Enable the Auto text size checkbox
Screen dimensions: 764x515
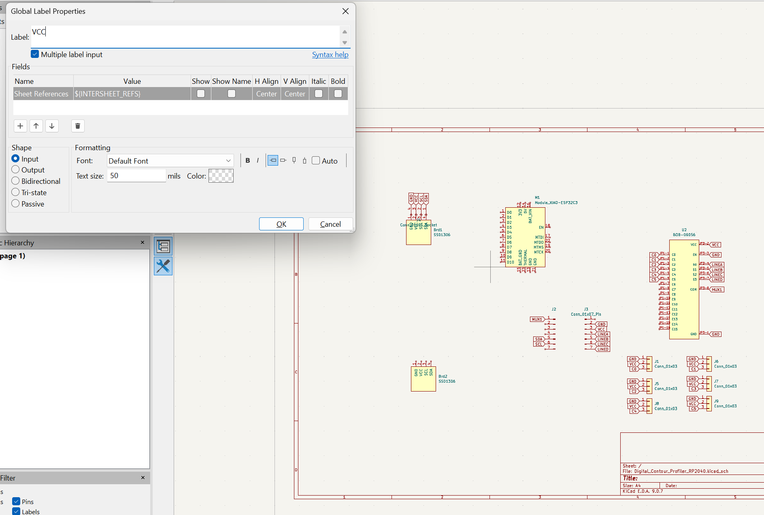pyautogui.click(x=316, y=160)
